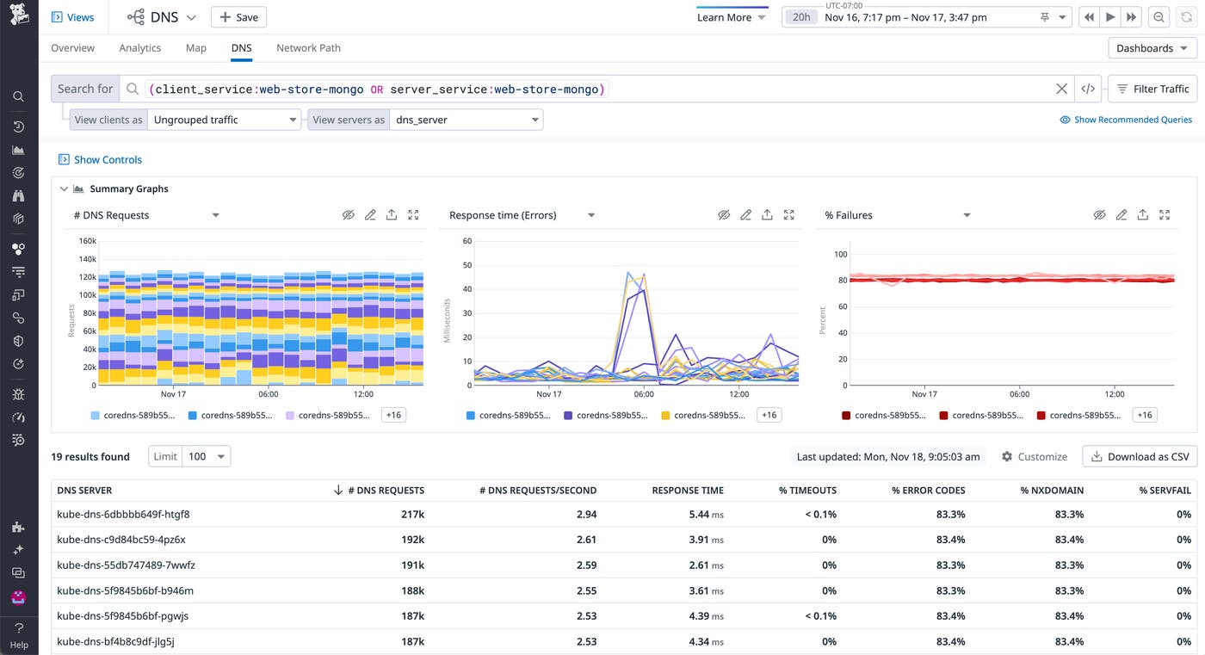1205x655 pixels.
Task: Hide the DNS Requests graph using eye icon
Action: (x=349, y=215)
